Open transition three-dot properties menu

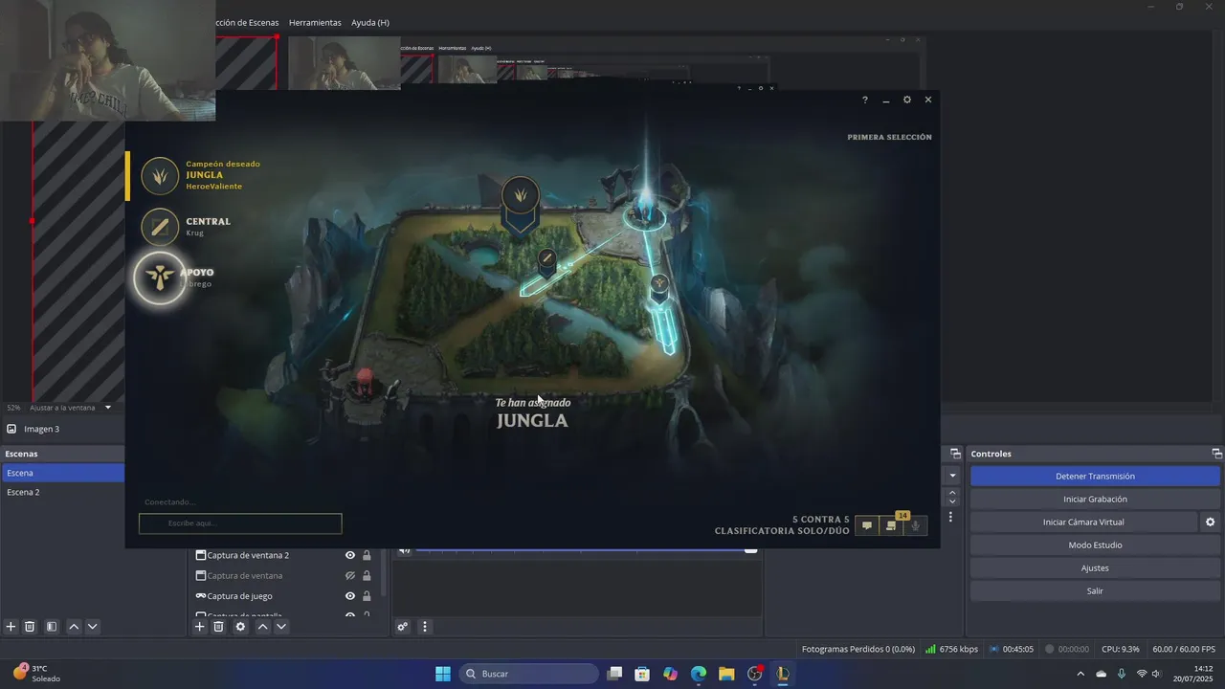[x=950, y=517]
